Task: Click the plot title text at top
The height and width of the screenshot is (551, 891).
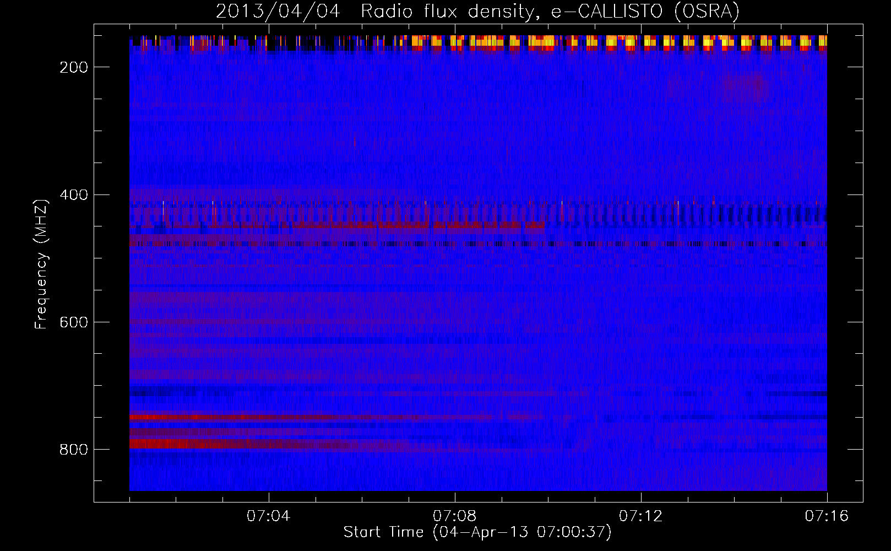Action: tap(477, 11)
